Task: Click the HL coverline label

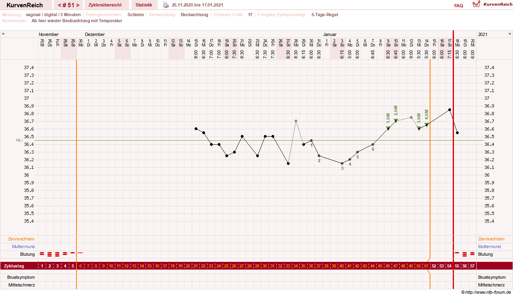Action: 19,140
